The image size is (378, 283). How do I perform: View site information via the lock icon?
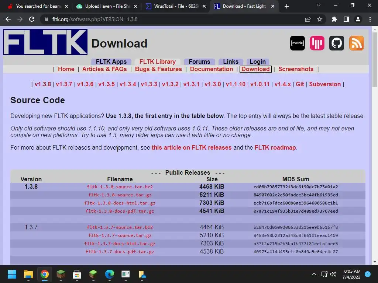pos(47,19)
